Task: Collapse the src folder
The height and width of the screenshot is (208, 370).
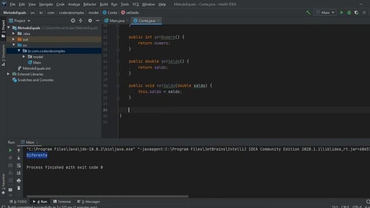Action: [x=13, y=45]
